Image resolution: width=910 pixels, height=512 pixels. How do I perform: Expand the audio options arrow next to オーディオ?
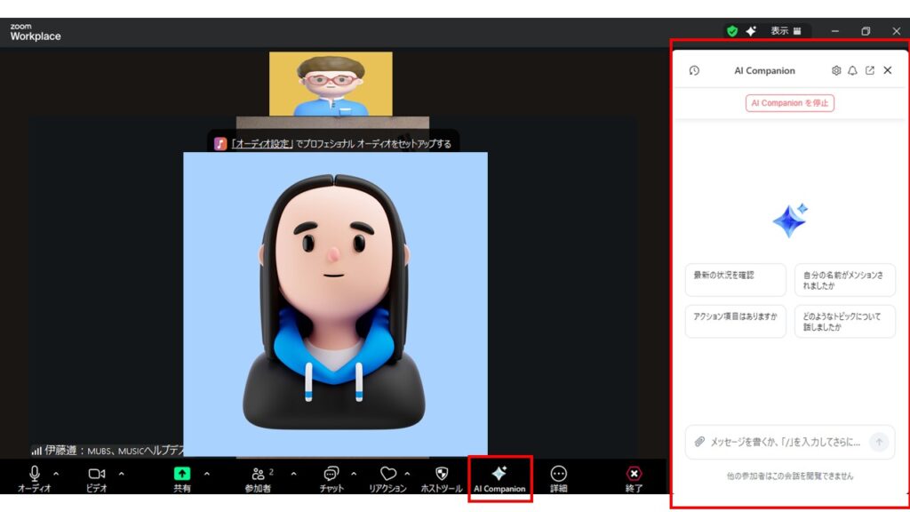pyautogui.click(x=56, y=474)
